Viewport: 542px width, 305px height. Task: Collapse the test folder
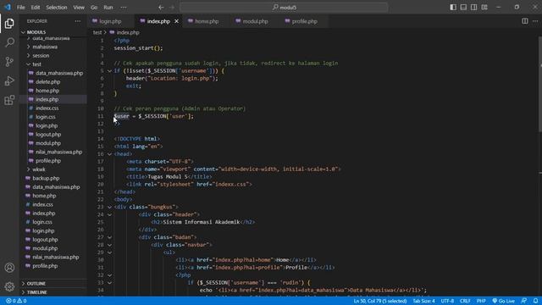(x=36, y=64)
